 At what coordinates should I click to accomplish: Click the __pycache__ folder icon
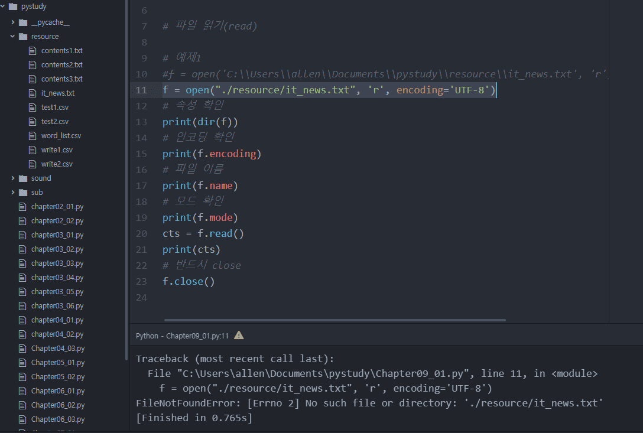coord(24,22)
